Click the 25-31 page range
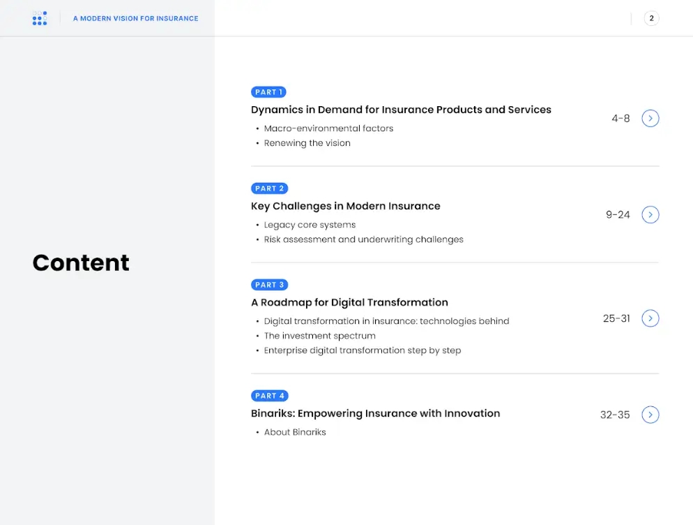The height and width of the screenshot is (525, 693). point(616,318)
